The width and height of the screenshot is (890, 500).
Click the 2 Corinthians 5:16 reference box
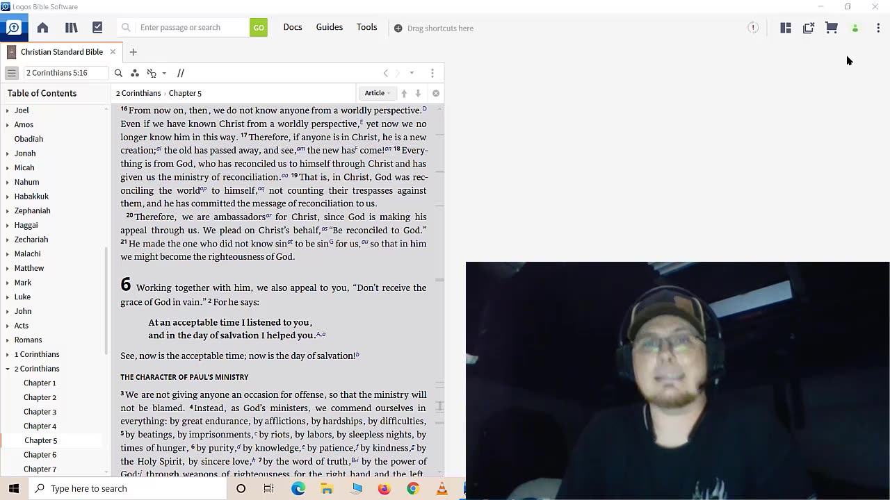point(65,73)
